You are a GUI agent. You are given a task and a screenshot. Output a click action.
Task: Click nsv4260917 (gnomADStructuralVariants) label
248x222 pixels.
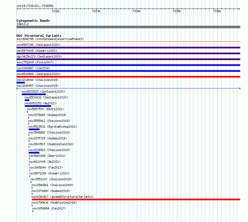[x=62, y=197]
